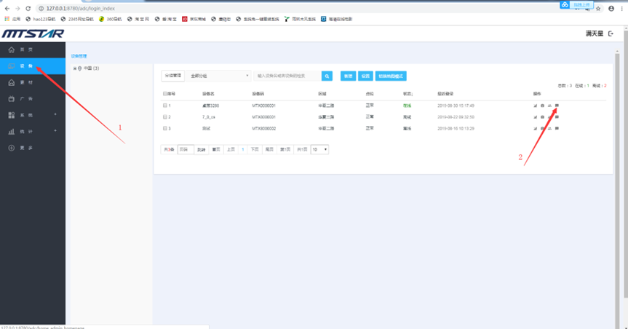Screen dimensions: 628x329
Task: Click the last action icon for device 桌面3288
Action: (557, 106)
